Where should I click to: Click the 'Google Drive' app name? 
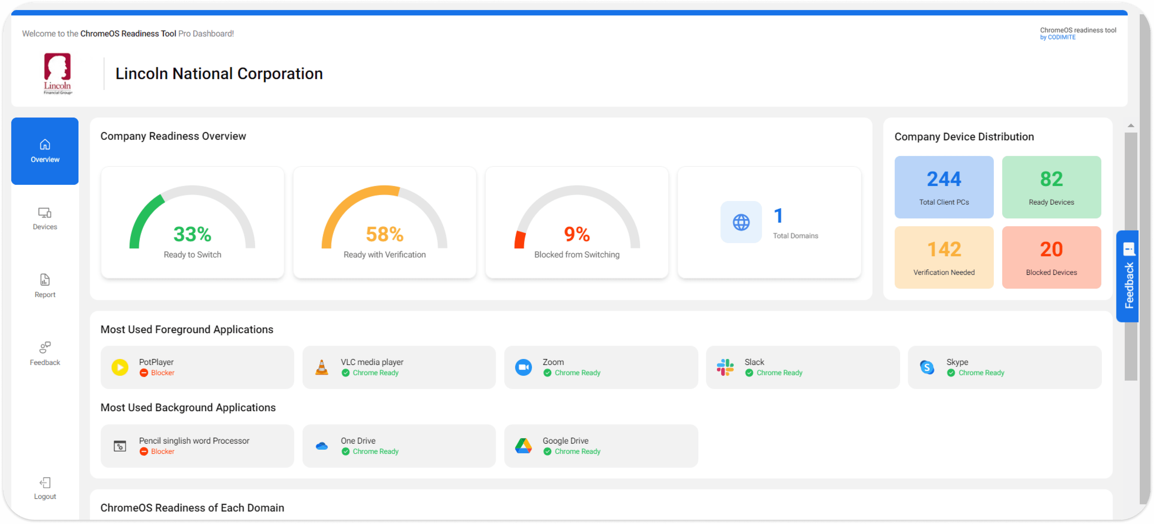(x=565, y=441)
